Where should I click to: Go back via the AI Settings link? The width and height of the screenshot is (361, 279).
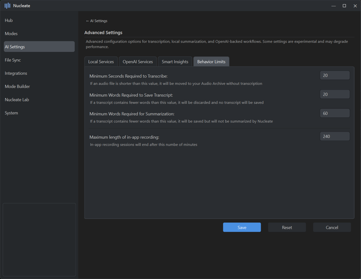96,21
